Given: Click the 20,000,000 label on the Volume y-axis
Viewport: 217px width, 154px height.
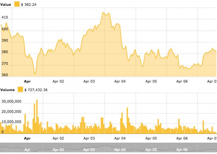Looking at the screenshot, I should 11,111.
